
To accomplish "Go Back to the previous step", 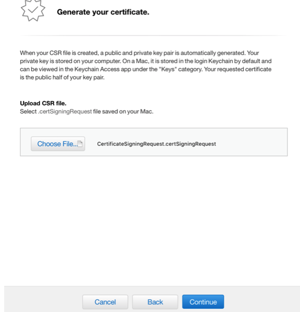I will pyautogui.click(x=155, y=302).
